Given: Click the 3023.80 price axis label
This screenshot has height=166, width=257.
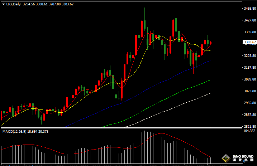Looking at the screenshot, I should pyautogui.click(x=249, y=91).
